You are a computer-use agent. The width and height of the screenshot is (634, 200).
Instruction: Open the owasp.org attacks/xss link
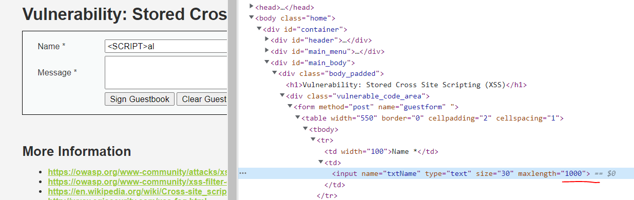tap(138, 172)
